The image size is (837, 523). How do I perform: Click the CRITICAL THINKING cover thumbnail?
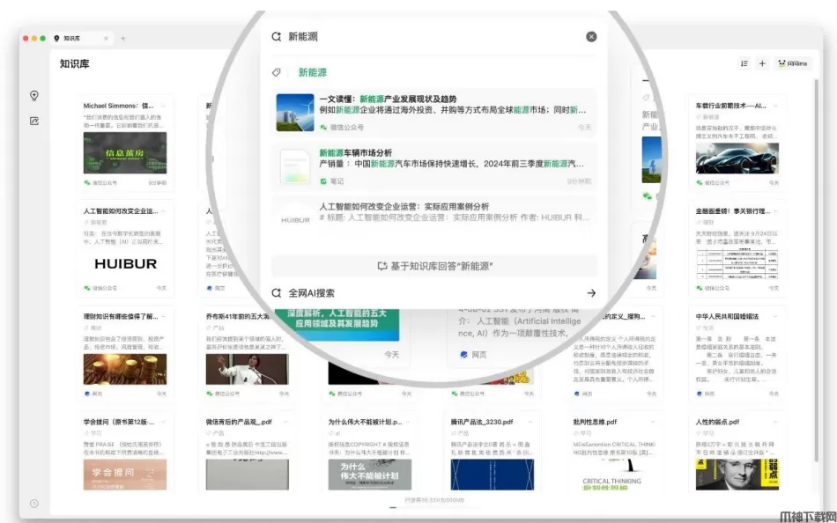(x=614, y=475)
